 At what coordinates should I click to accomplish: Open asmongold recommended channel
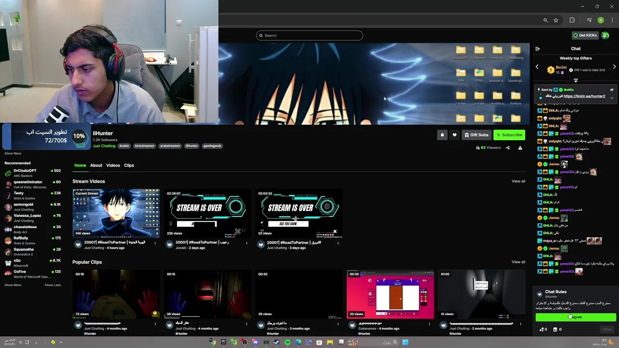pos(32,206)
